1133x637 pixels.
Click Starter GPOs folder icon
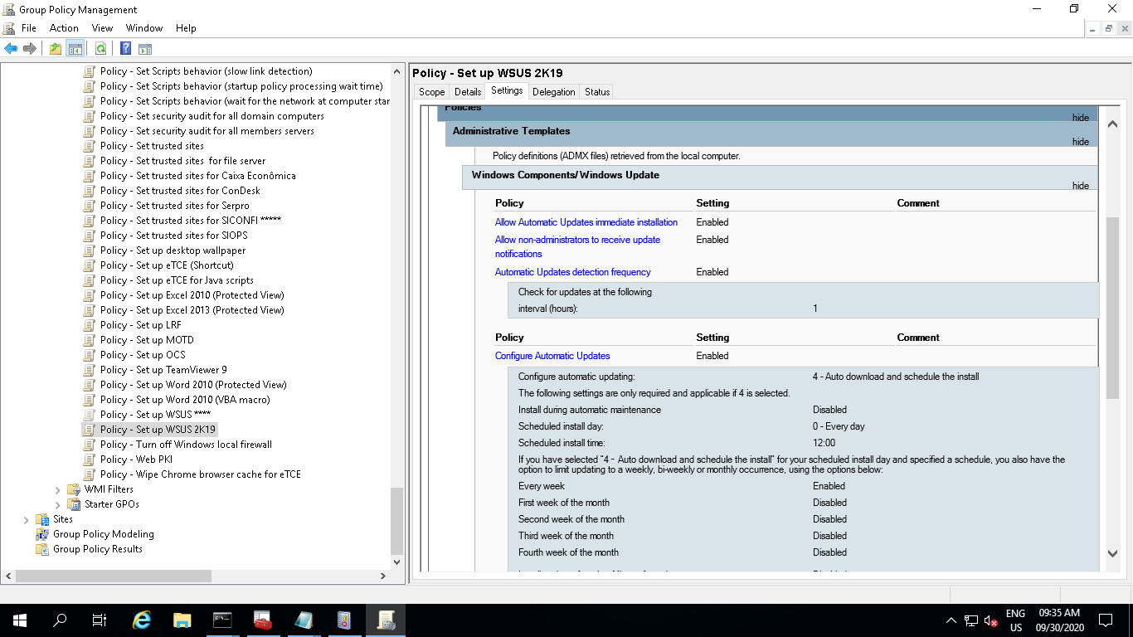(x=74, y=504)
